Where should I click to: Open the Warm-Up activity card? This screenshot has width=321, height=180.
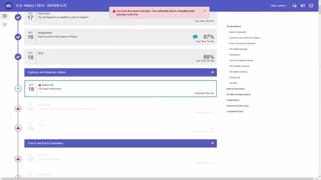(120, 88)
